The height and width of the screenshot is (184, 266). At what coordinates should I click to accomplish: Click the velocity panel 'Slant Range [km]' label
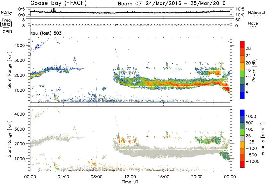(9, 138)
